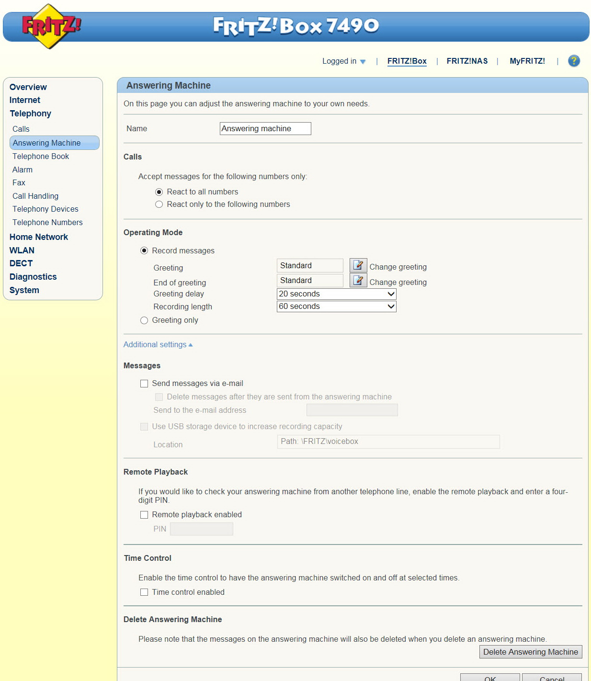The width and height of the screenshot is (591, 681).
Task: Choose Record messages operating mode
Action: [144, 250]
